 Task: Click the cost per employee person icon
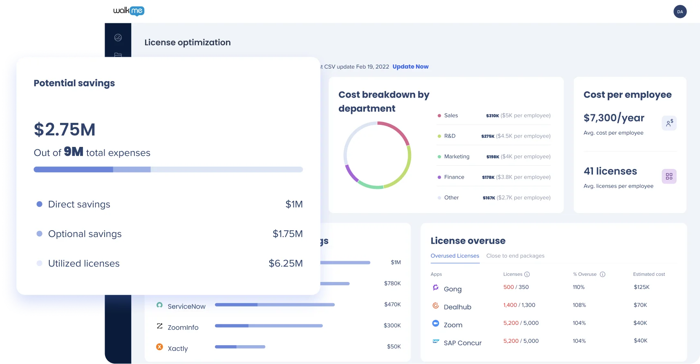click(669, 123)
